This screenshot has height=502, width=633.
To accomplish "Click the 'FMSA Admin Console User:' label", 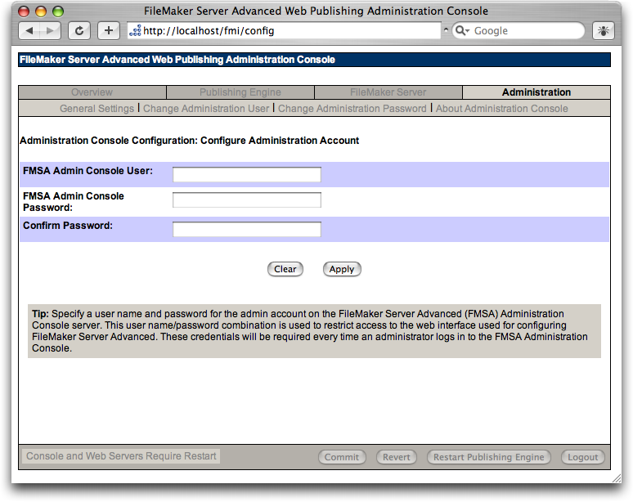I will pyautogui.click(x=88, y=171).
